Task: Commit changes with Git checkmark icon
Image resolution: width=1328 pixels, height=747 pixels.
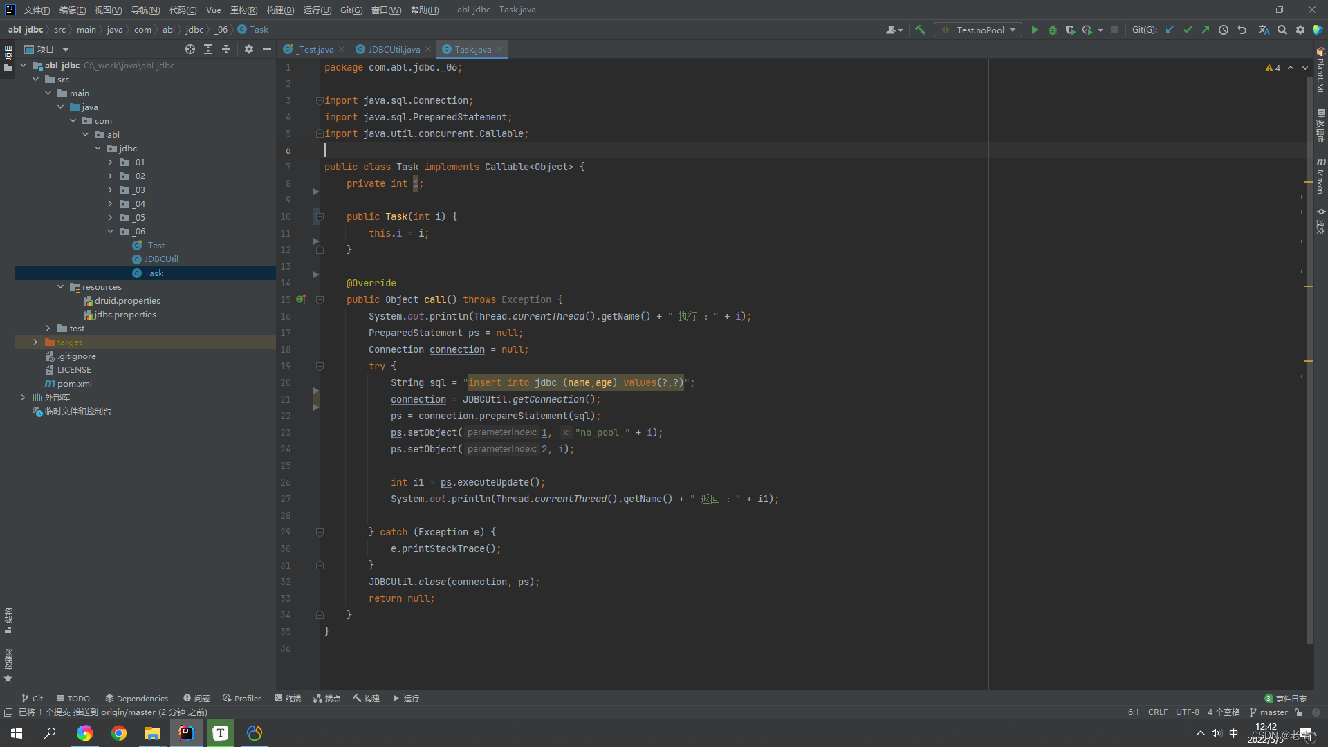Action: pyautogui.click(x=1188, y=30)
